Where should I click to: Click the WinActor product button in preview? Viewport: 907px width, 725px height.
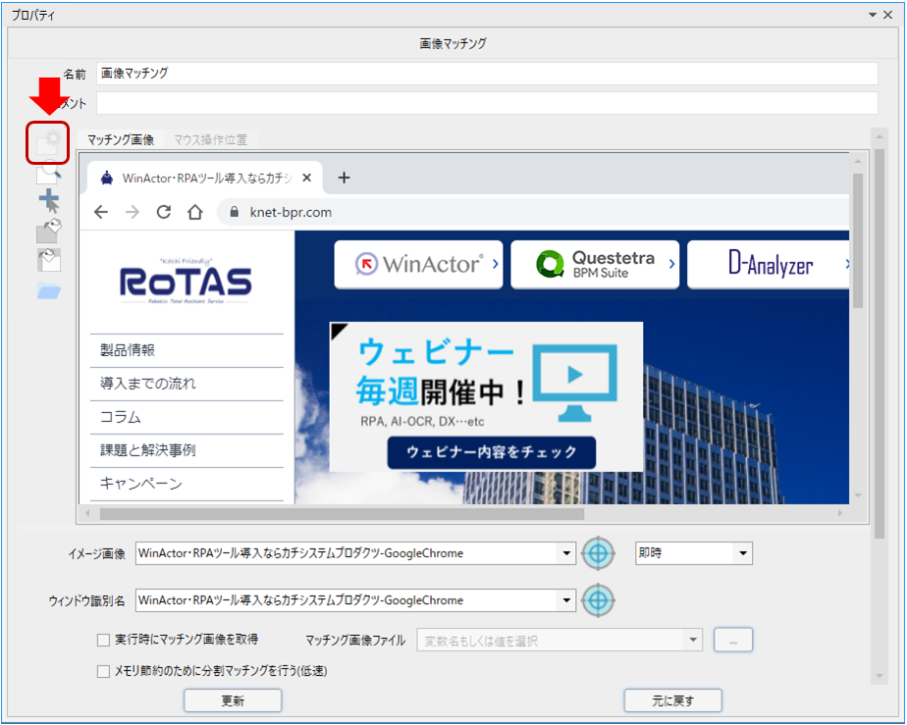[418, 264]
